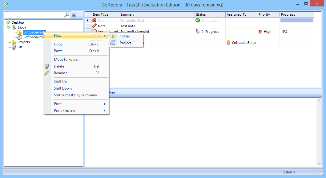Click the 'SoftpediaEditor' assigned cell

click(241, 43)
